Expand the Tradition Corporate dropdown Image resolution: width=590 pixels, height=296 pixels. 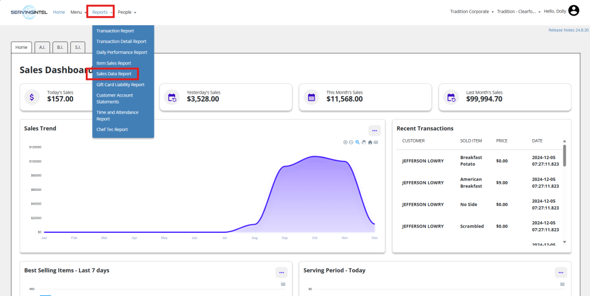(x=472, y=12)
